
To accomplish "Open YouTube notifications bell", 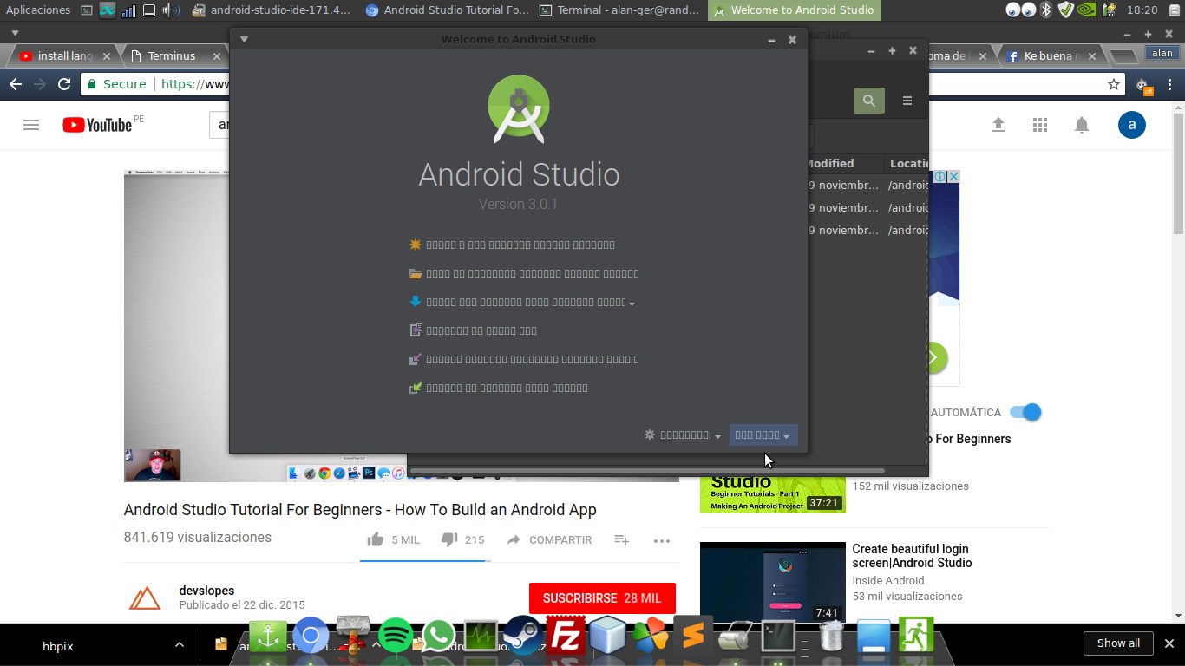I will (x=1082, y=125).
